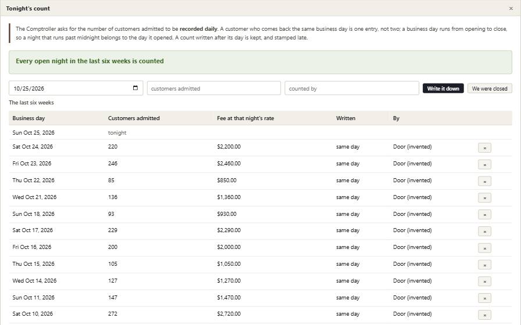Screen dimensions: 521x325
Task: Click the Fee at that night's rate header
Action: coord(245,118)
